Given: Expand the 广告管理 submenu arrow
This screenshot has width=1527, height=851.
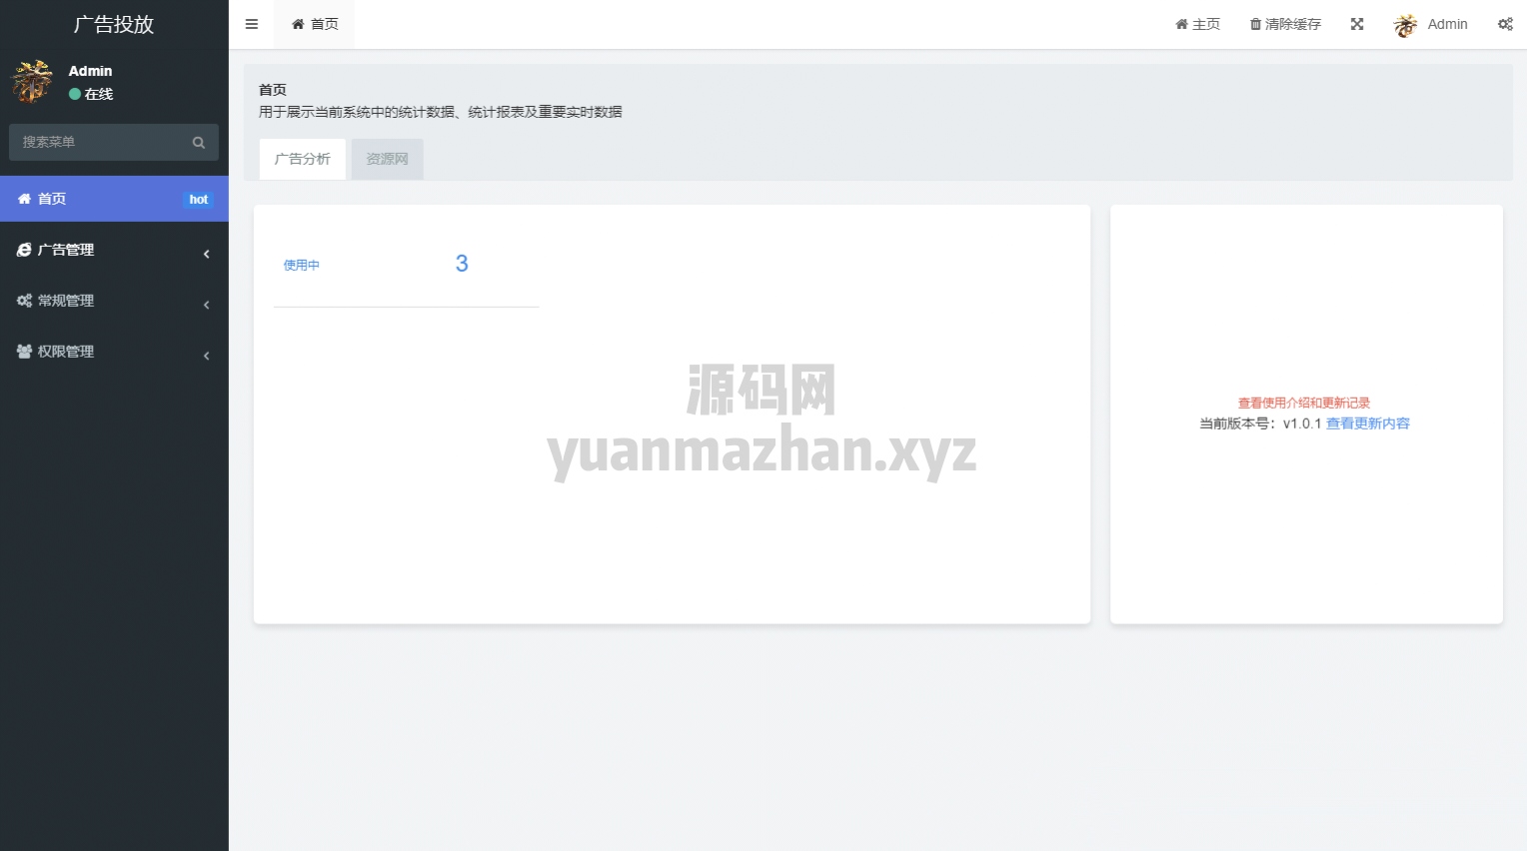Looking at the screenshot, I should click(x=206, y=254).
